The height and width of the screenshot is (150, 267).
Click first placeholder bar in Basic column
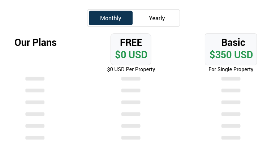tap(231, 79)
